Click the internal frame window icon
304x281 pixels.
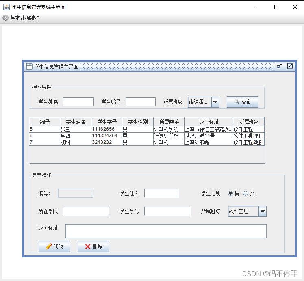29,67
